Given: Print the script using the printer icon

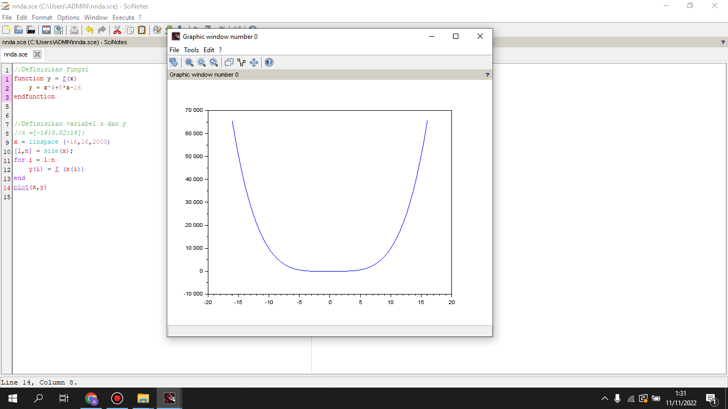Looking at the screenshot, I should (74, 30).
